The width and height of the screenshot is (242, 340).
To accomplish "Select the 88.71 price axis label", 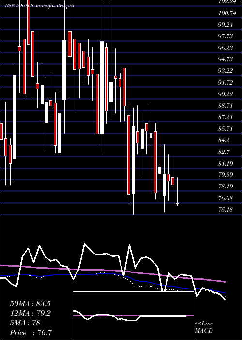I will coord(226,105).
